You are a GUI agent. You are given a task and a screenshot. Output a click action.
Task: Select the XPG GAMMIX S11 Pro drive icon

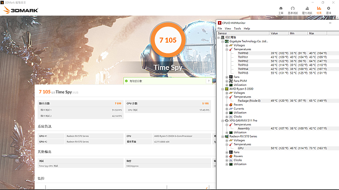(226, 121)
